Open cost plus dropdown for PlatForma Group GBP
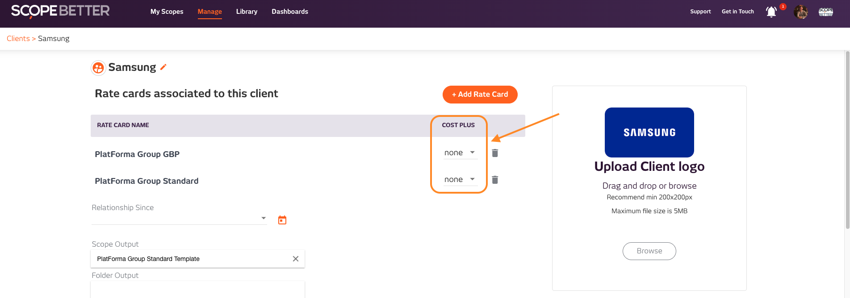This screenshot has width=850, height=298. pyautogui.click(x=461, y=153)
